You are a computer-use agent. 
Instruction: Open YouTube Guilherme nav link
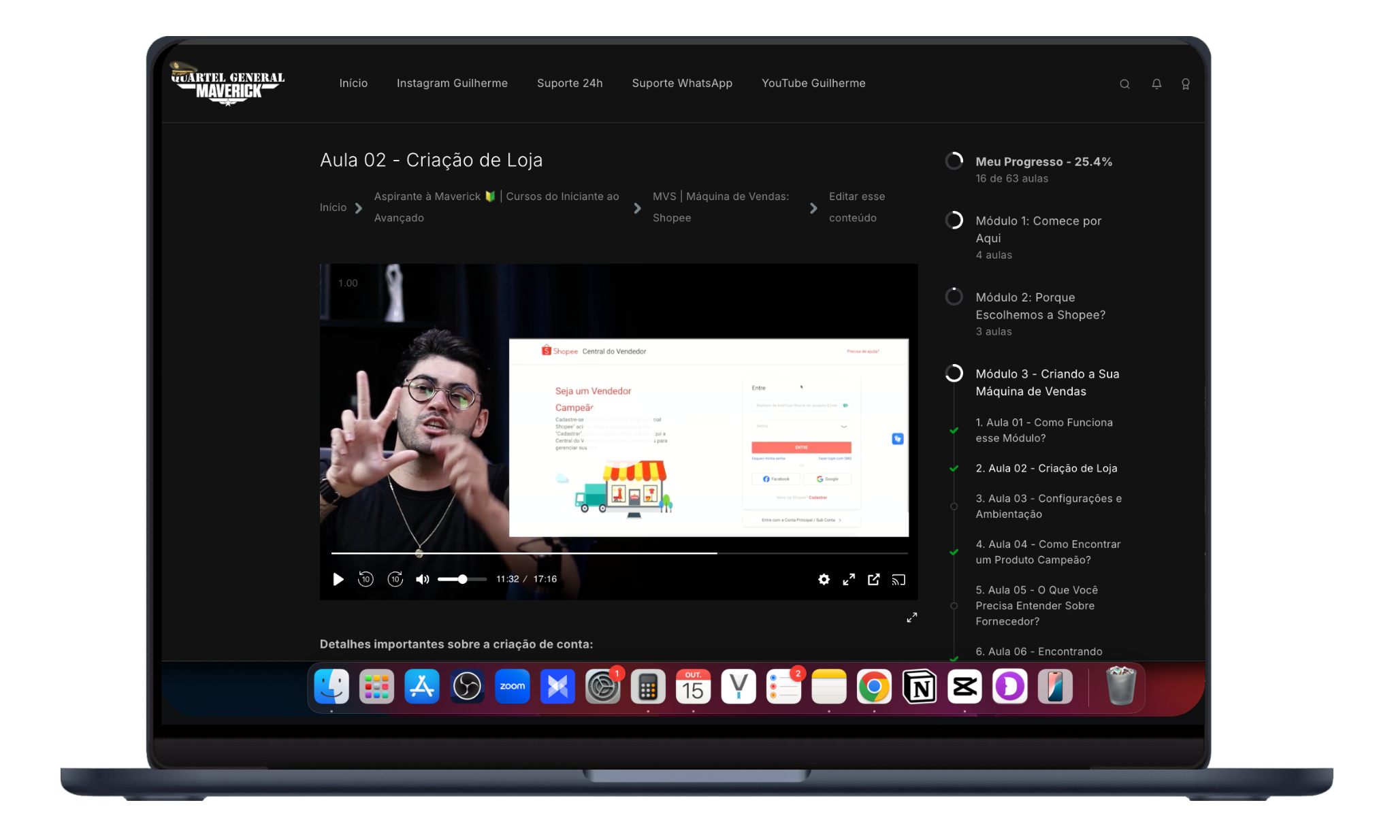click(813, 83)
